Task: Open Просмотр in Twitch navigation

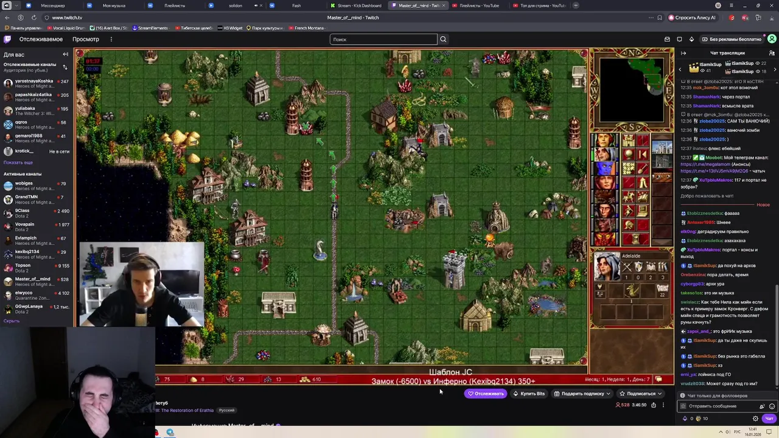Action: click(86, 39)
